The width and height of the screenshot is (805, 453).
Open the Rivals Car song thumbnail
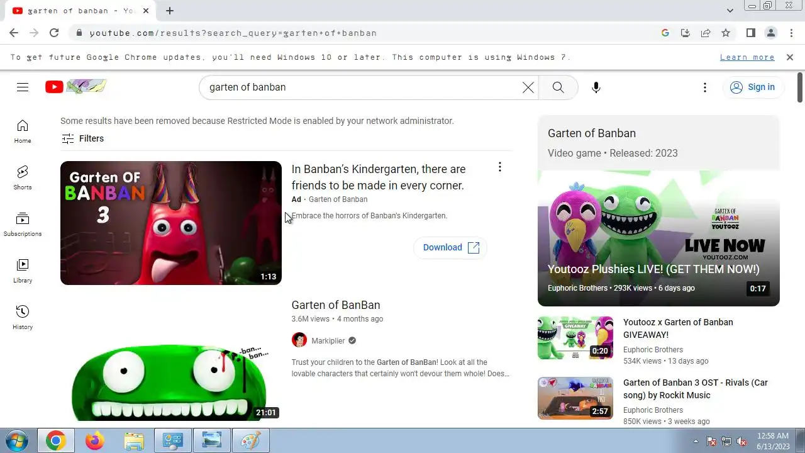575,398
